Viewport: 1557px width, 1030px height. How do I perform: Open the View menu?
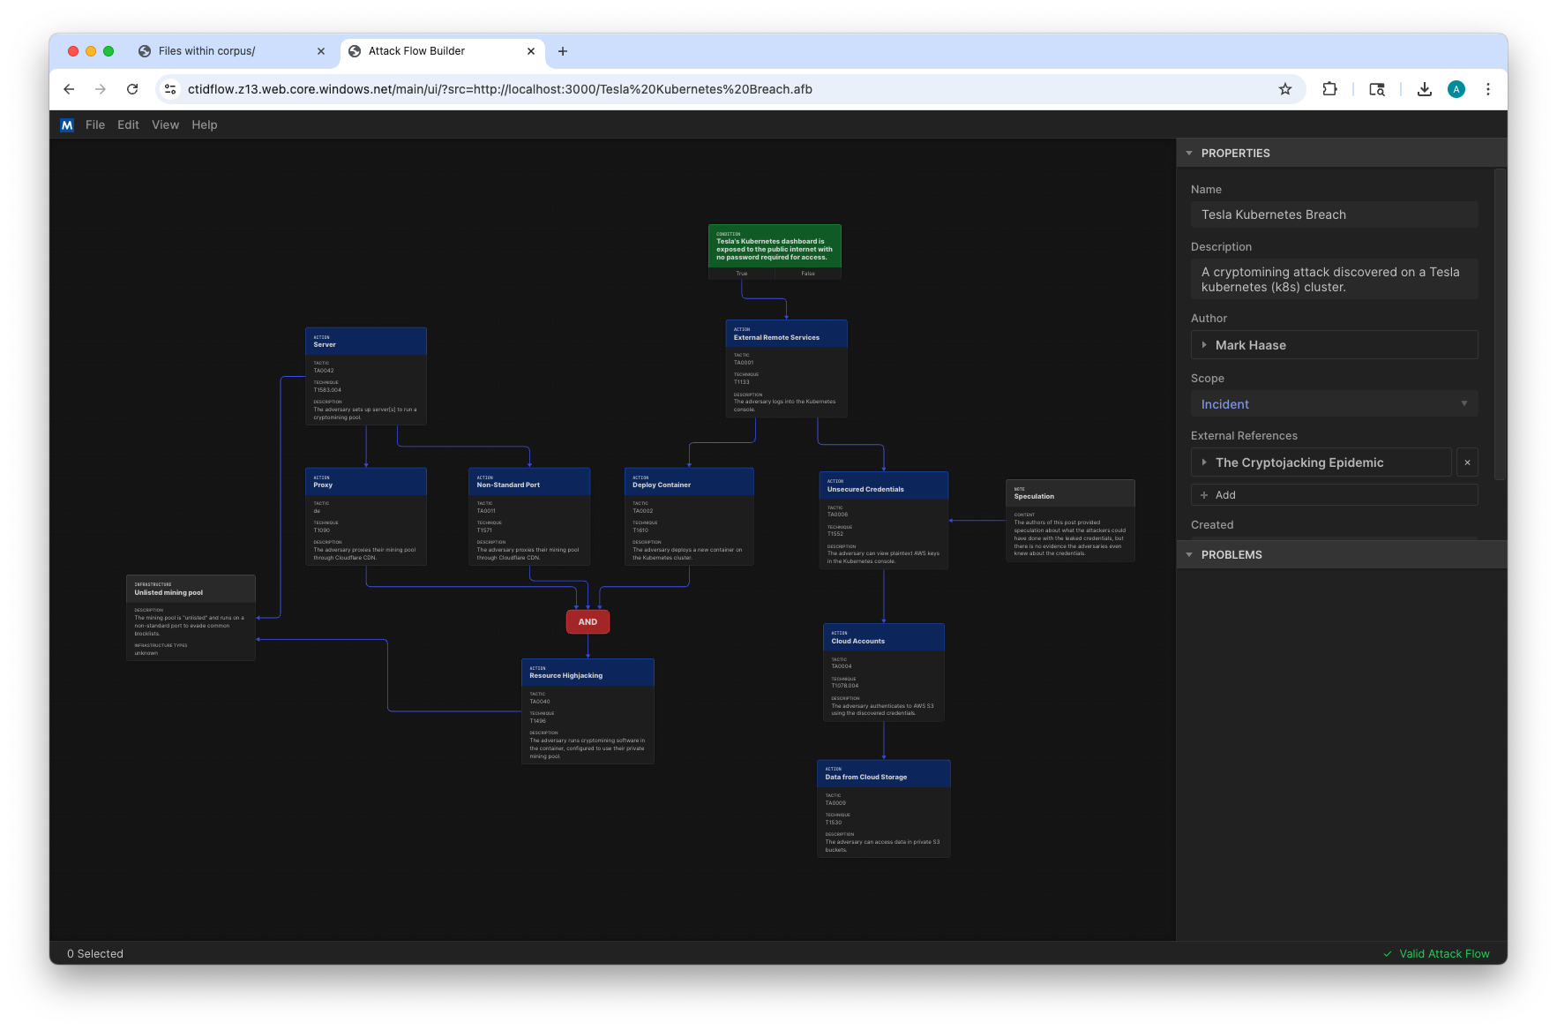pyautogui.click(x=165, y=125)
